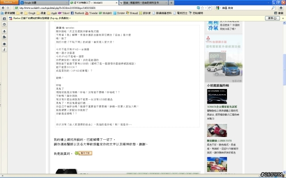
Task: Go forward to the next page
Action: [x=8, y=8]
